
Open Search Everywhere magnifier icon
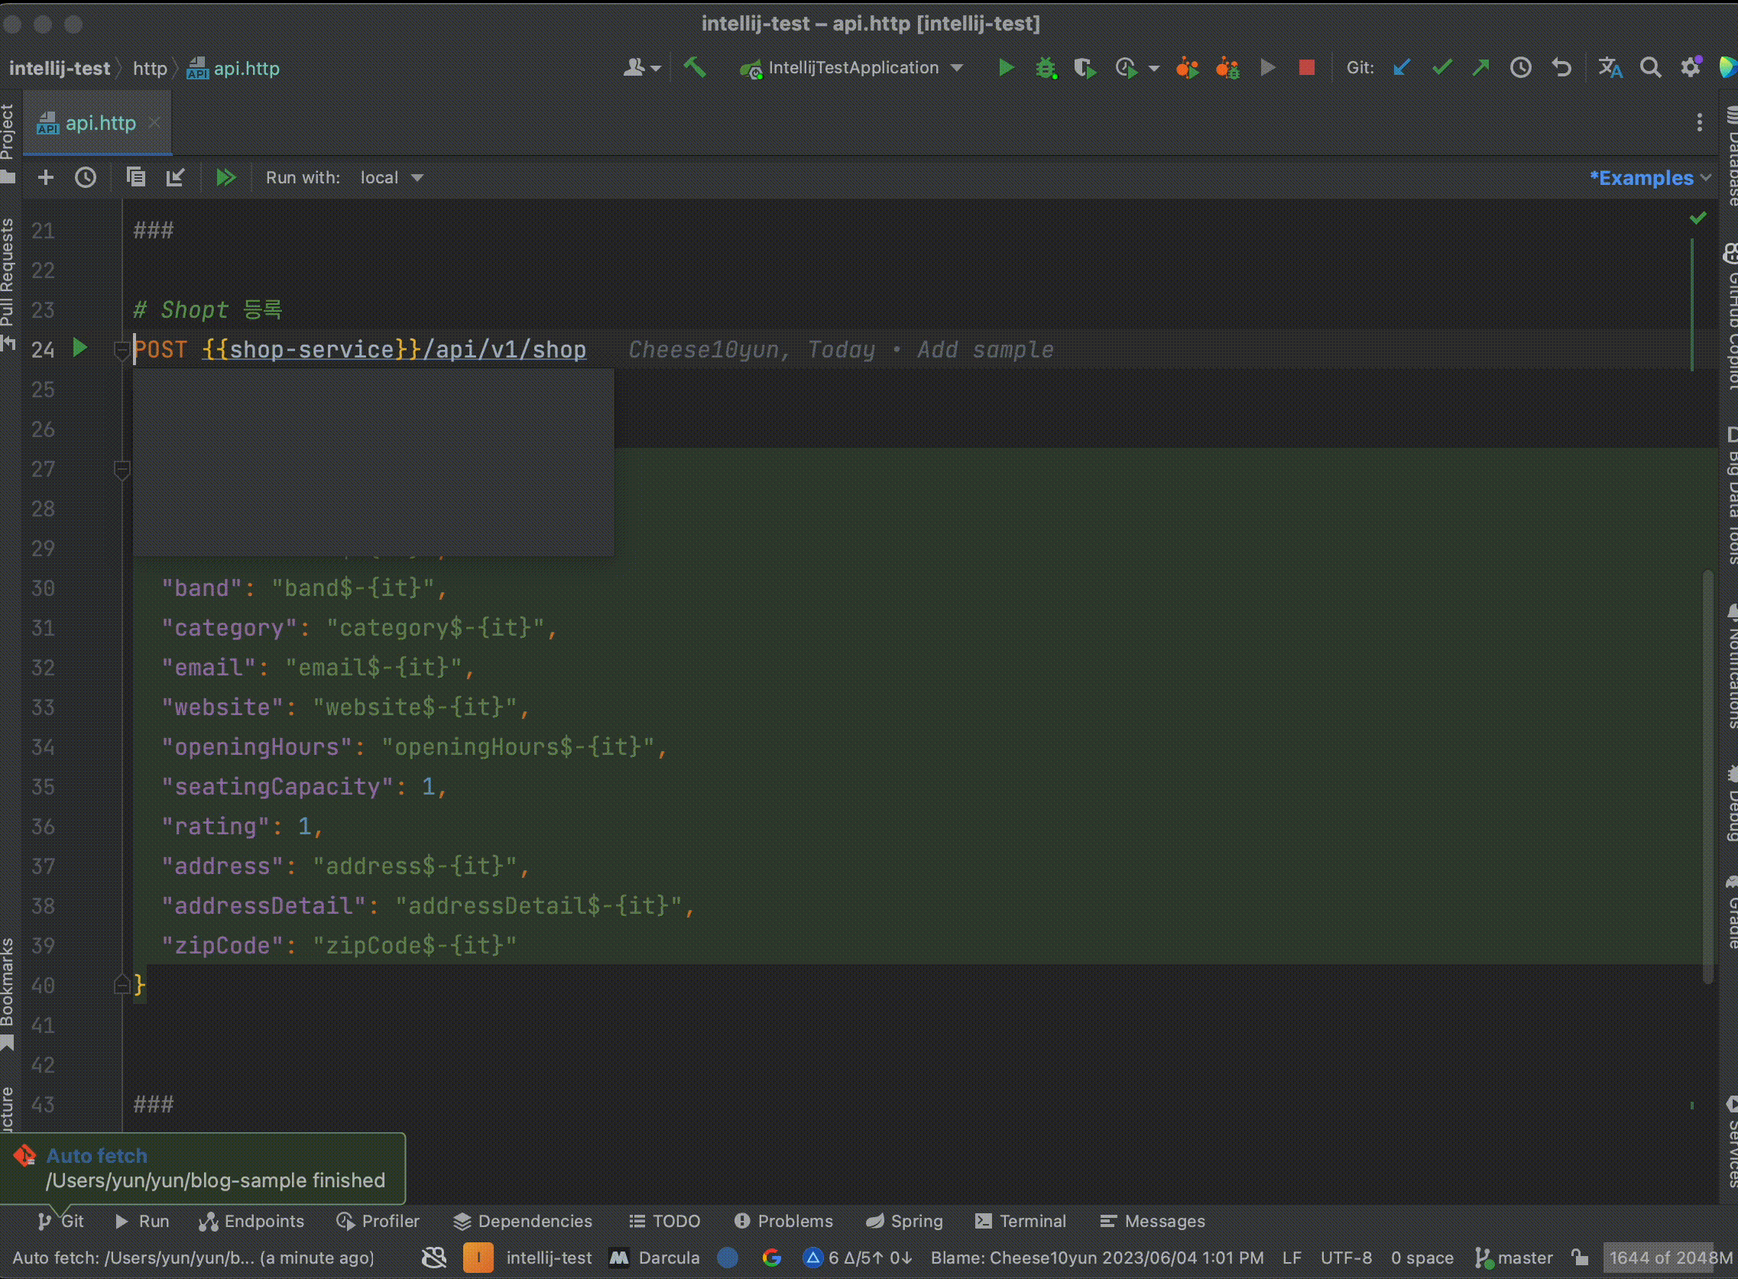click(1650, 68)
